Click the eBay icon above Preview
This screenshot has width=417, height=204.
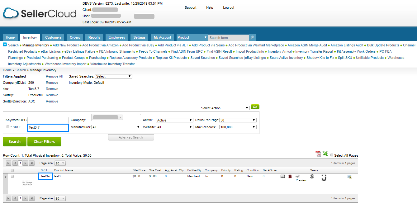click(x=297, y=176)
